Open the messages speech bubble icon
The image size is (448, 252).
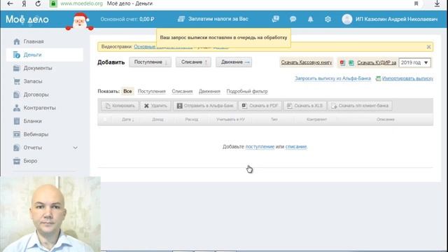tap(293, 19)
